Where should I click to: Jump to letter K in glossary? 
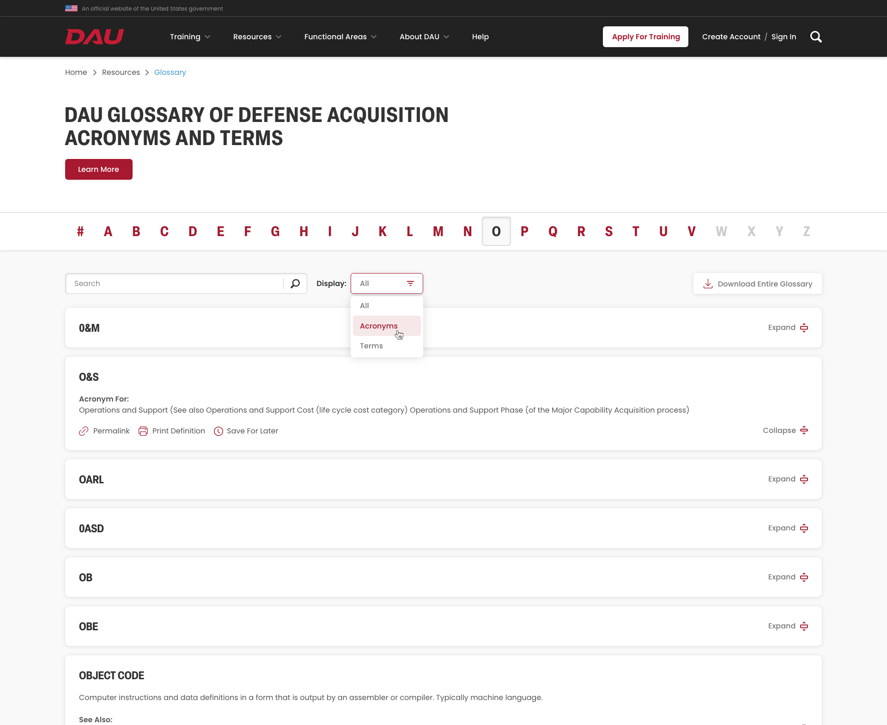383,231
